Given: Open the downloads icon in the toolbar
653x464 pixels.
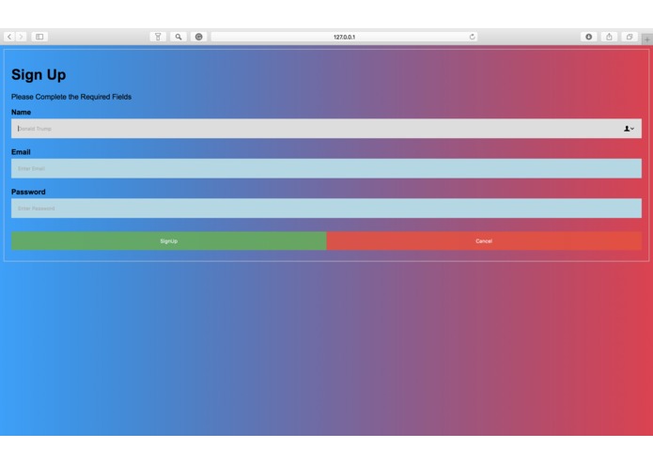Looking at the screenshot, I should [588, 37].
